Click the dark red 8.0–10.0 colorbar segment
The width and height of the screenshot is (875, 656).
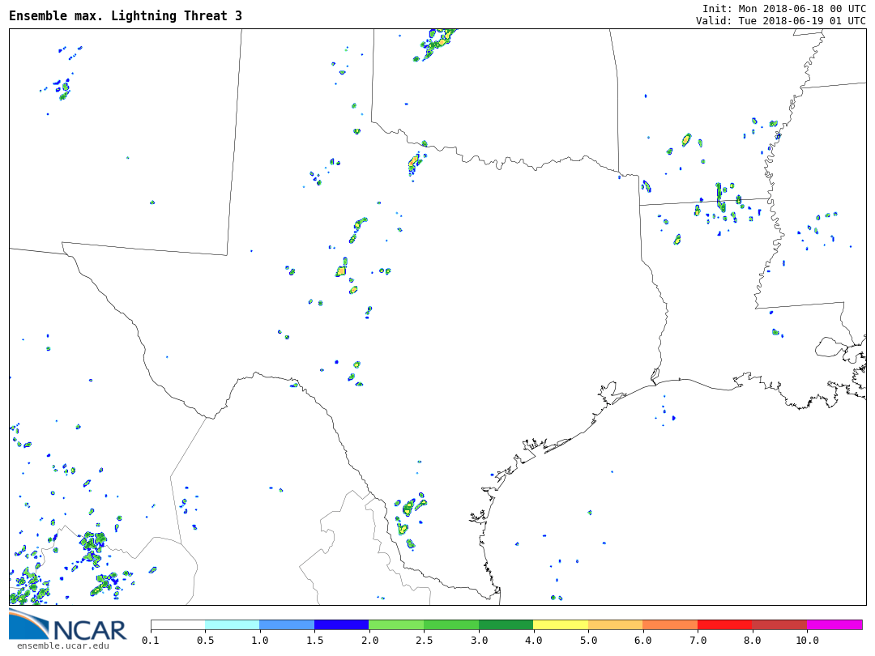click(x=779, y=624)
